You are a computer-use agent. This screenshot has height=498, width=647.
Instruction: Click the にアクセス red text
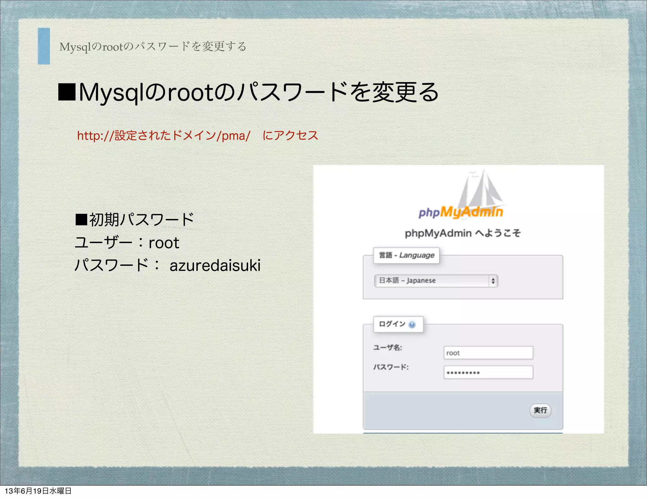coord(290,135)
